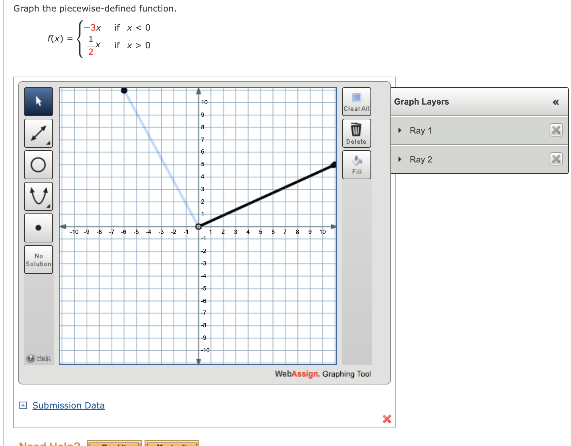The height and width of the screenshot is (446, 571).
Task: Close the graphing tool panel
Action: coord(387,419)
